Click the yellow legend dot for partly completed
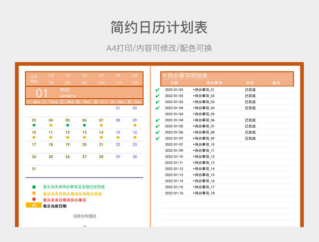 click(x=34, y=193)
